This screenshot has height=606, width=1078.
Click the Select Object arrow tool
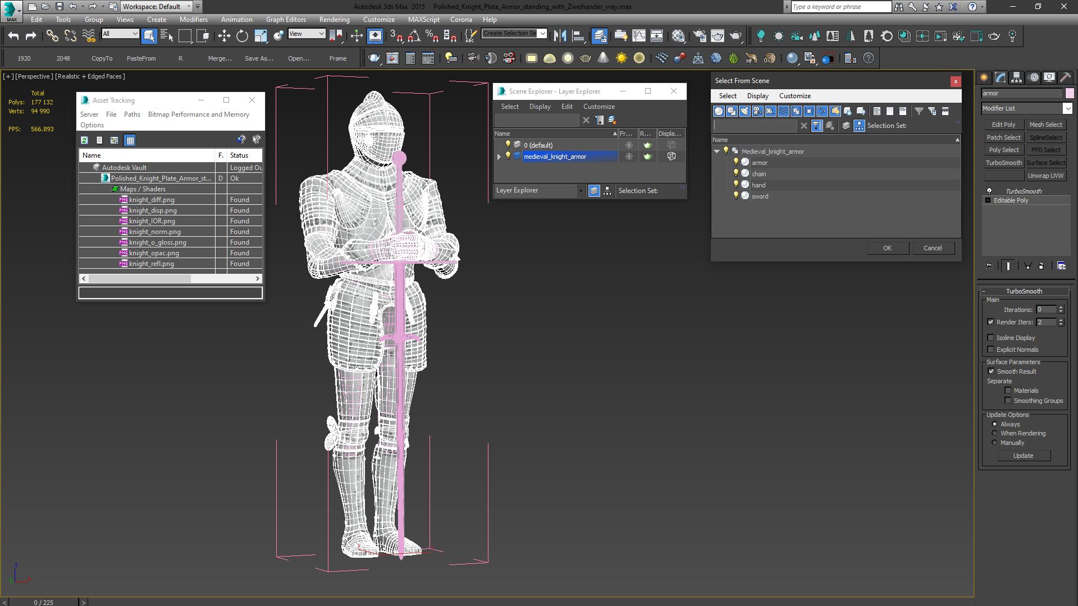click(x=149, y=36)
